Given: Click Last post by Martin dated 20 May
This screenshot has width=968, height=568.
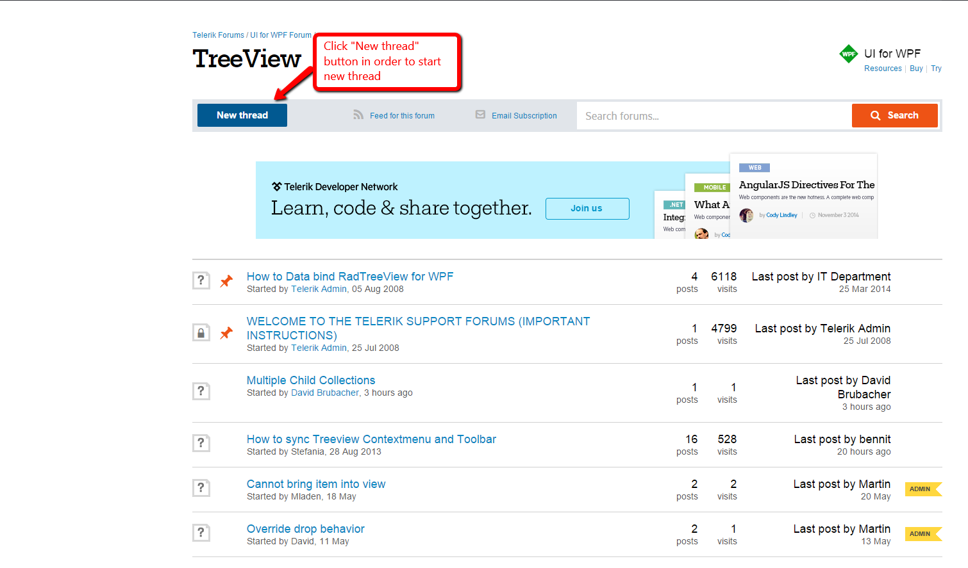Looking at the screenshot, I should tap(842, 484).
